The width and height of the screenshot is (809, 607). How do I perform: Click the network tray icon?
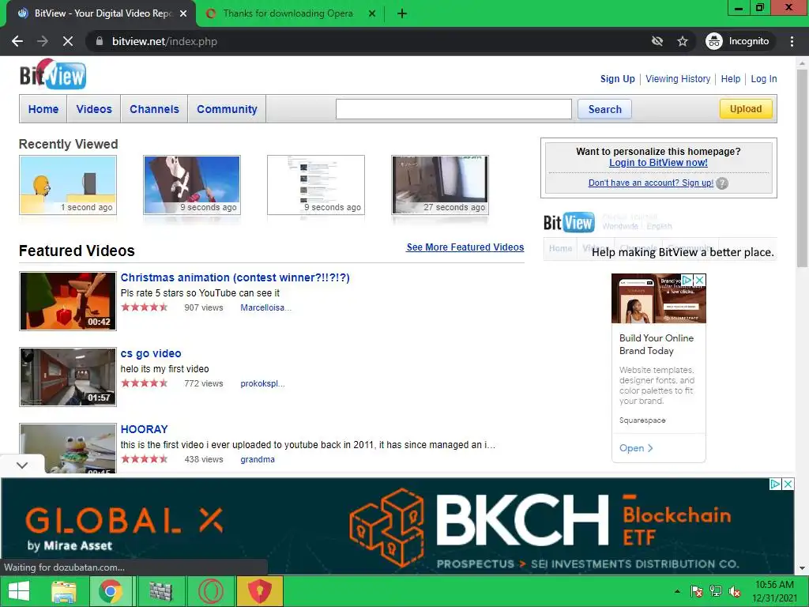coord(716,591)
